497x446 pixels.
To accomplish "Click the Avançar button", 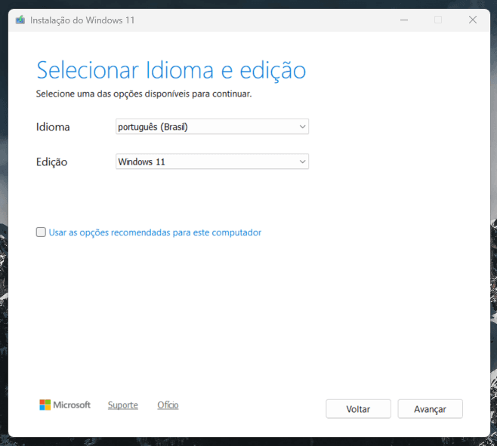I will pyautogui.click(x=430, y=409).
